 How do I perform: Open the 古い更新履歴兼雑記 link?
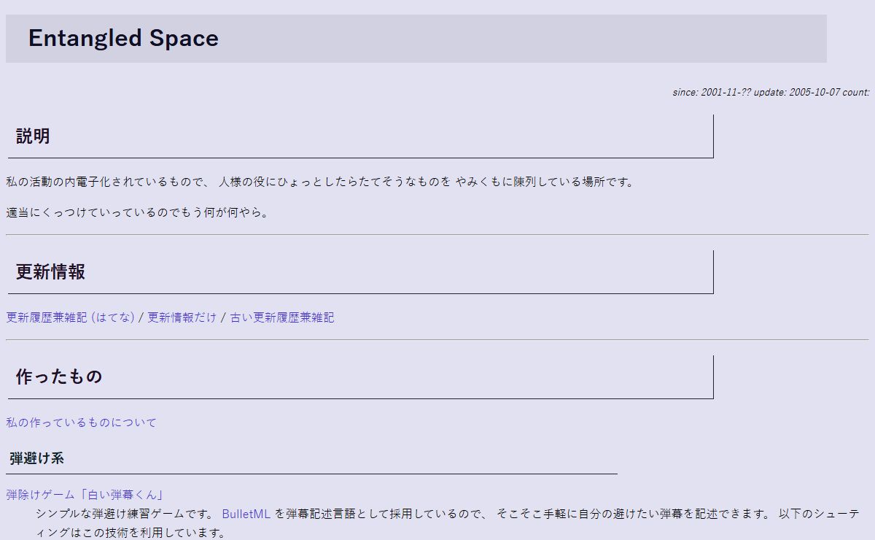point(282,317)
